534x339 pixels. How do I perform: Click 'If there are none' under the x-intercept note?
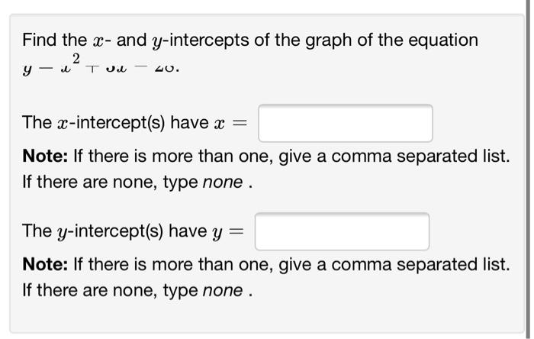[89, 182]
